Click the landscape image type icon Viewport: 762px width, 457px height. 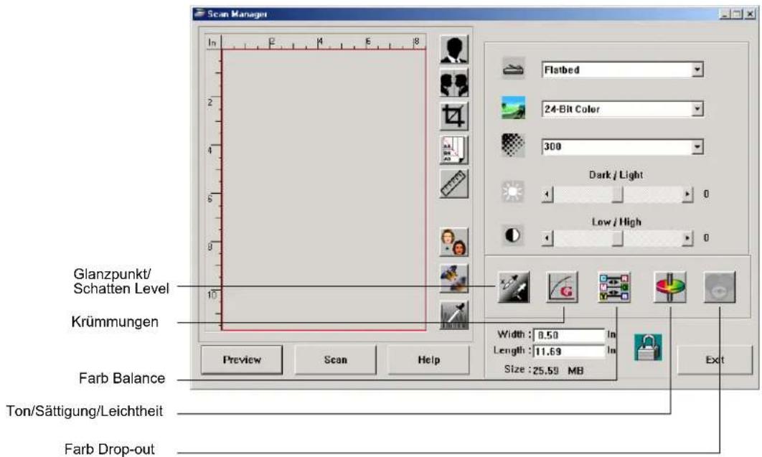click(x=513, y=108)
